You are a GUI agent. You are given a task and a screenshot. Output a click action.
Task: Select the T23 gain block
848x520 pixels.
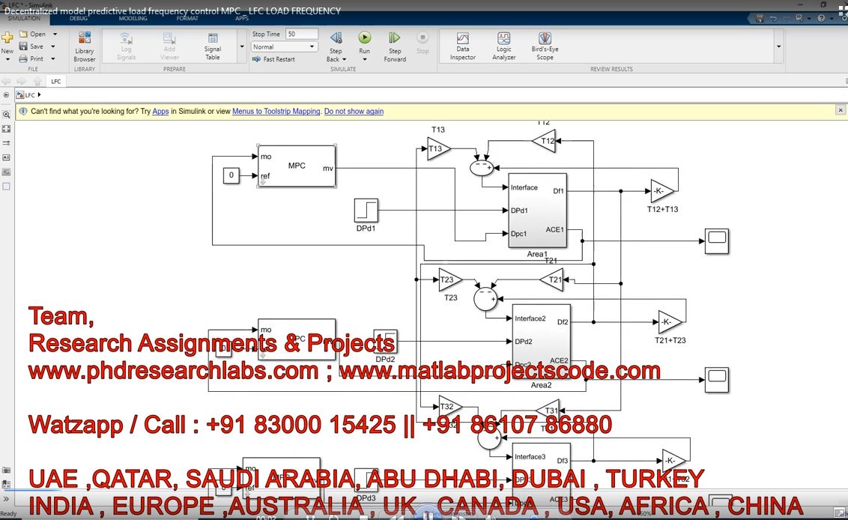[450, 279]
